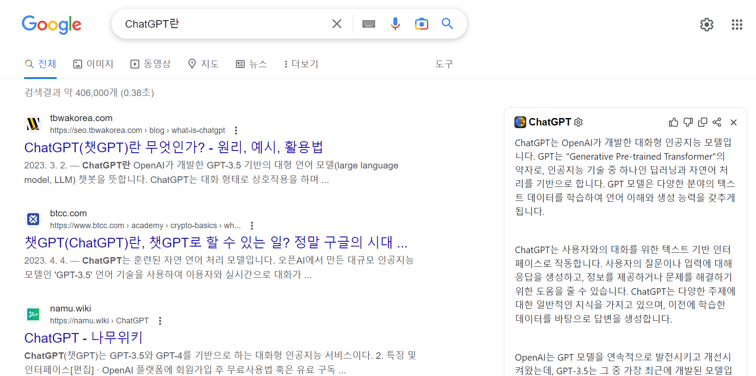The image size is (756, 376).
Task: Give thumbs up to ChatGPT answer
Action: (673, 122)
